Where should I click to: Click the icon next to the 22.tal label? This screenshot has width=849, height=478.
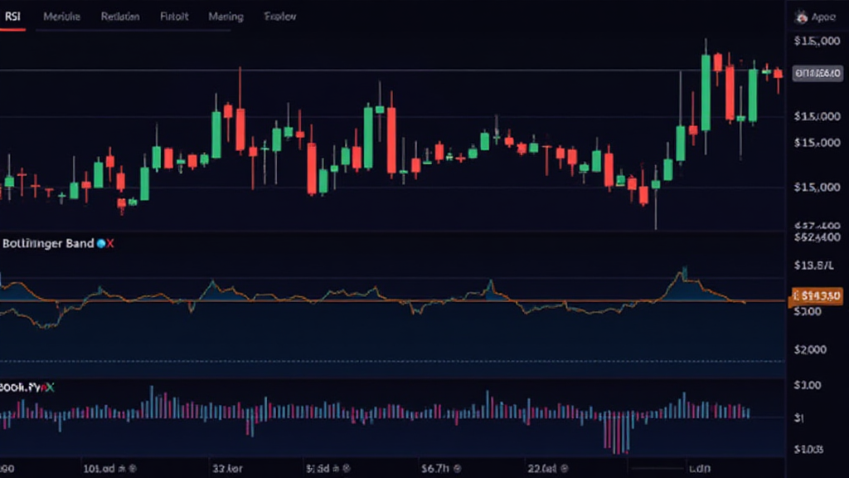point(563,466)
